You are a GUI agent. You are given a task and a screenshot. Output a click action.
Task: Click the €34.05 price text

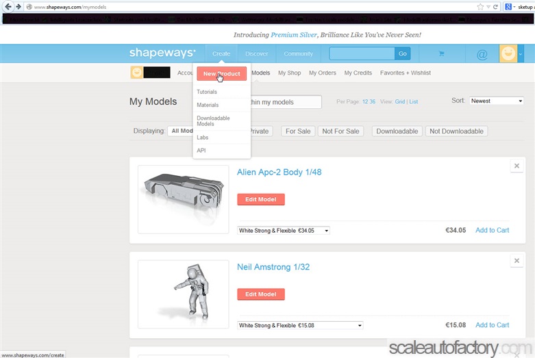[x=456, y=230]
